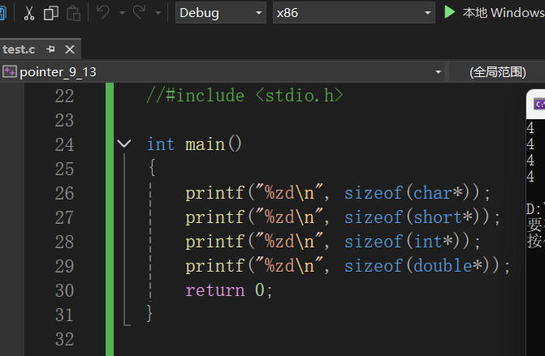Click the Copy icon in toolbar

[x=51, y=13]
